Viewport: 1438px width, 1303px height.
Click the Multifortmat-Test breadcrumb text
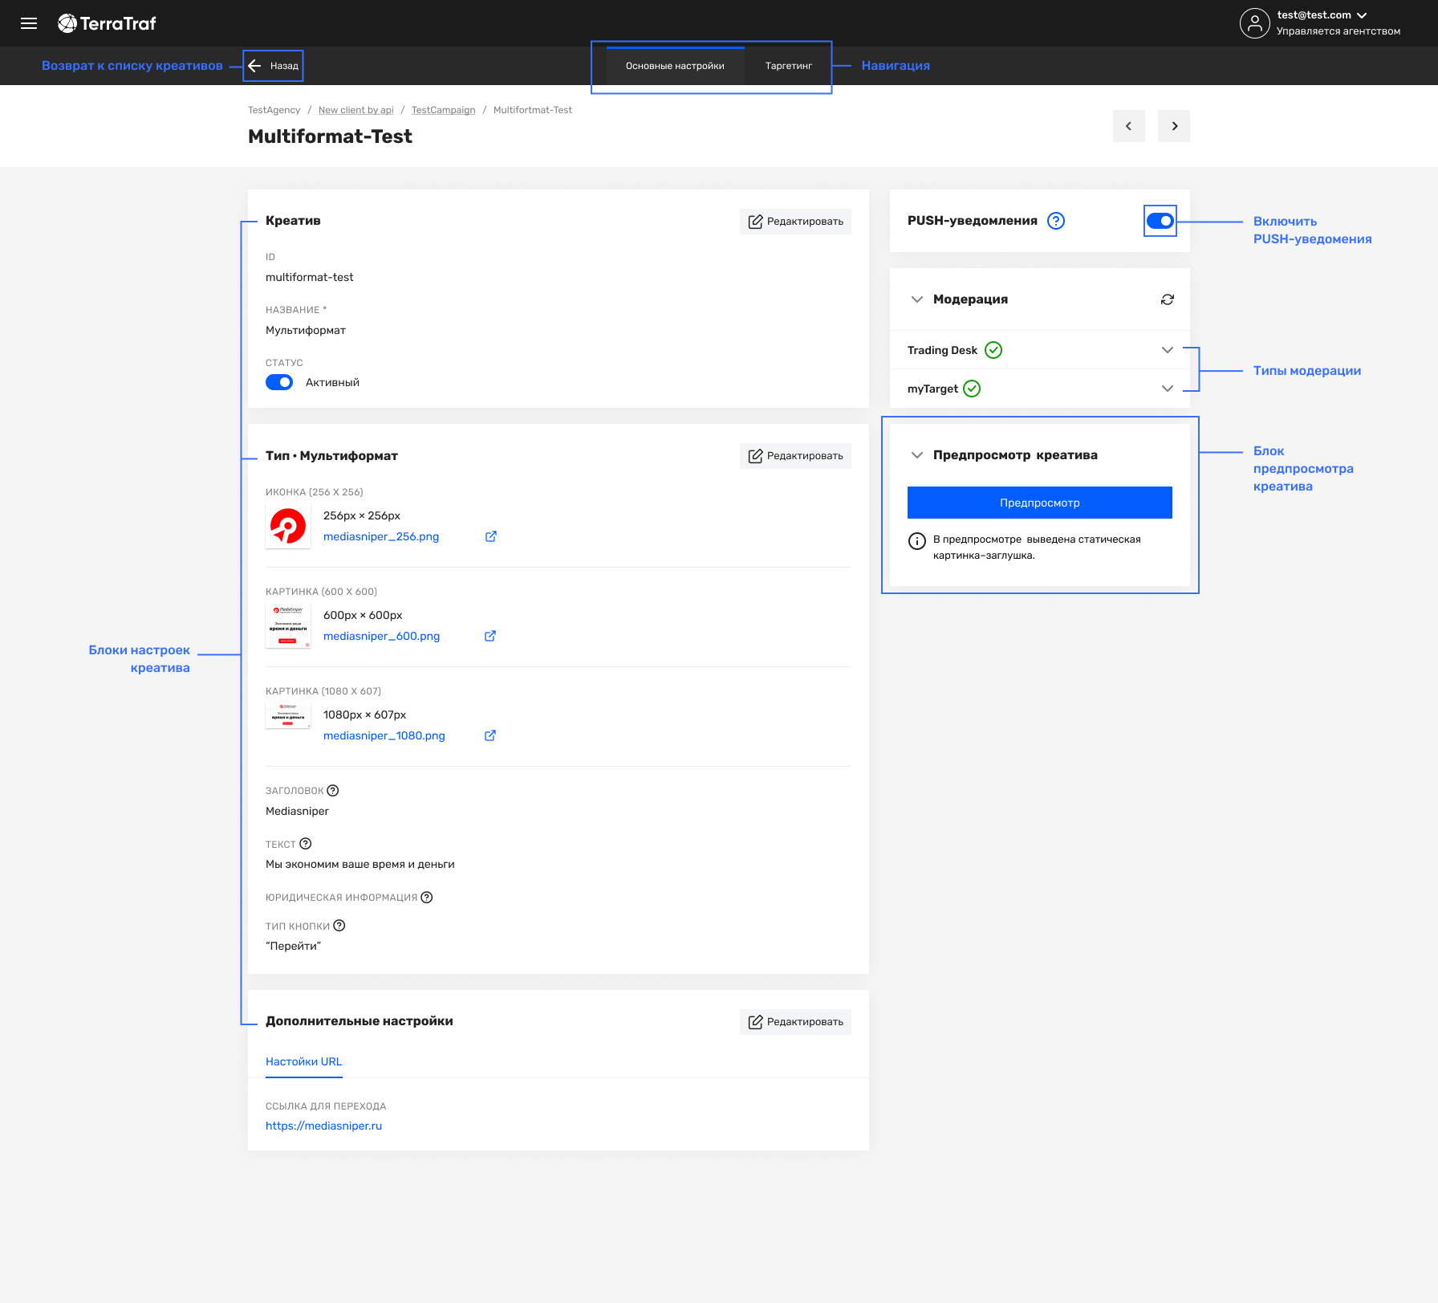(533, 110)
